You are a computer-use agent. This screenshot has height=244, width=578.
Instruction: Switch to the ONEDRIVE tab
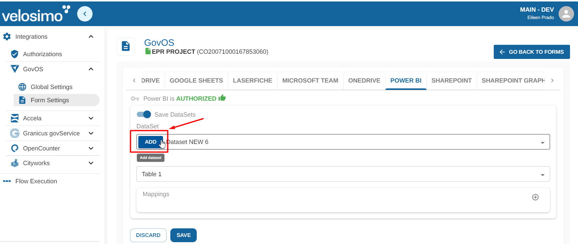tap(364, 80)
